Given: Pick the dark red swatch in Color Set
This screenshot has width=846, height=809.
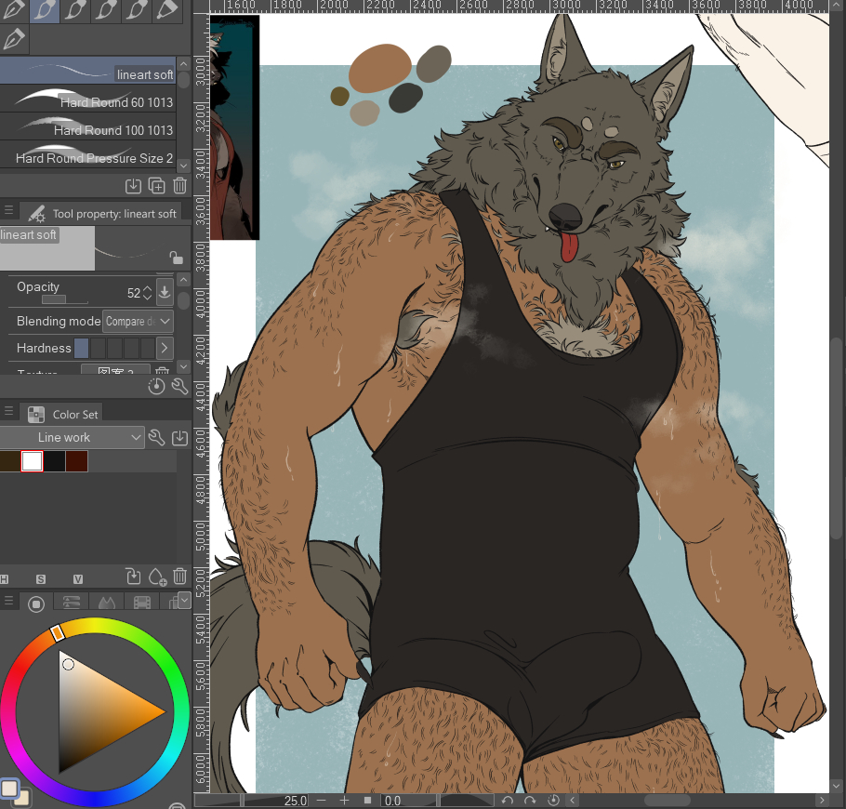Looking at the screenshot, I should coord(77,460).
